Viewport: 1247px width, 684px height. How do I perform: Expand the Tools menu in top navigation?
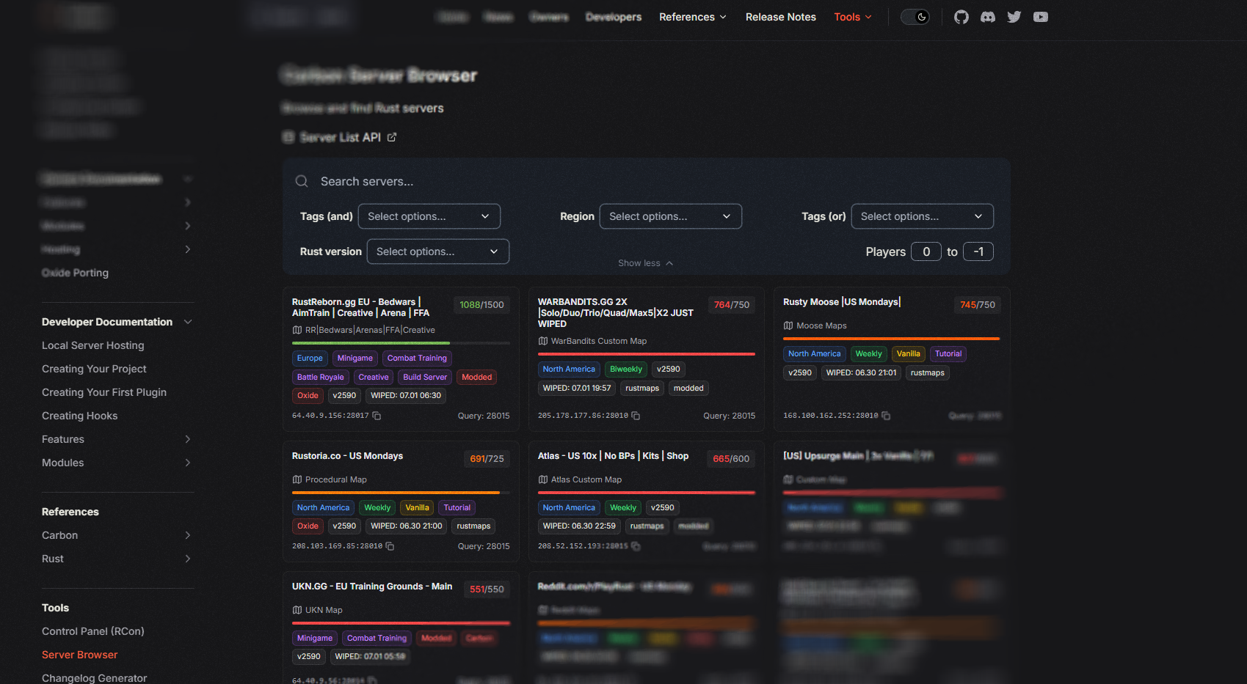(x=853, y=17)
